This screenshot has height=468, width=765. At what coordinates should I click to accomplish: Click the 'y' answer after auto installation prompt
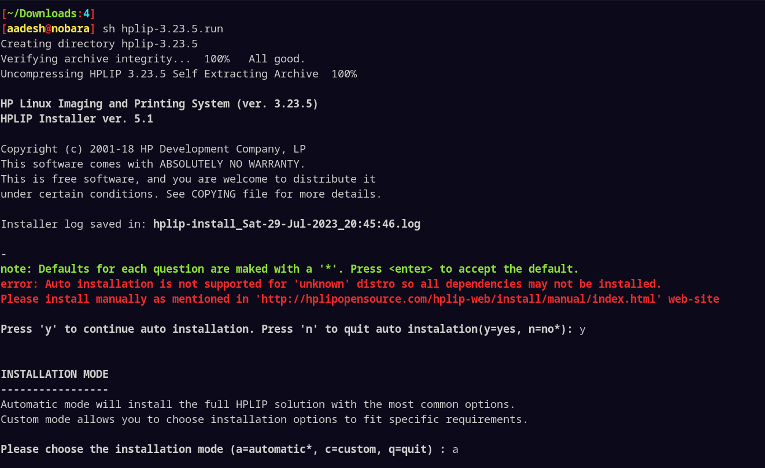(582, 329)
